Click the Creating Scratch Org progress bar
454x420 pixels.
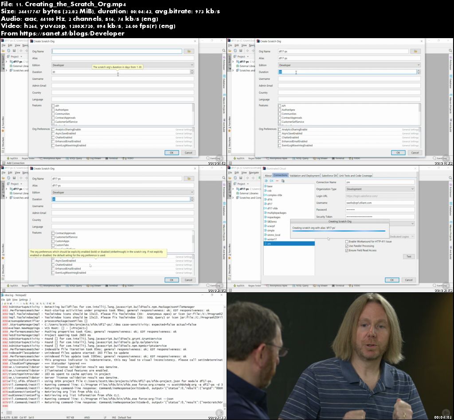[339, 231]
